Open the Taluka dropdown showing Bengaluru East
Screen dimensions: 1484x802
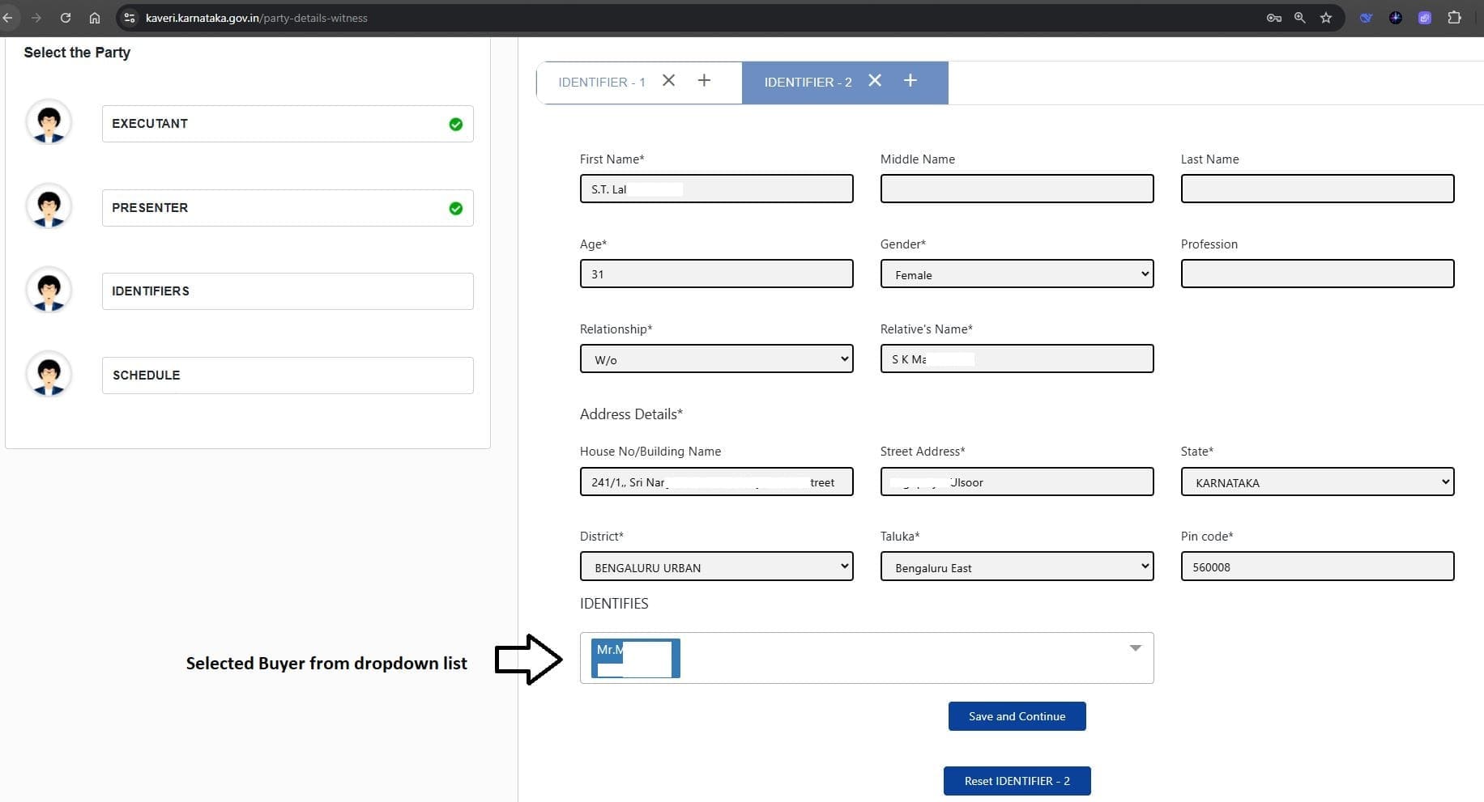pyautogui.click(x=1017, y=567)
